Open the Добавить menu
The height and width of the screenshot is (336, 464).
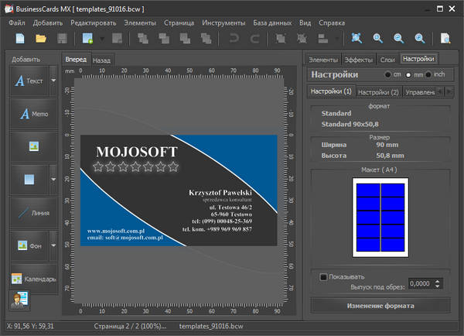click(48, 22)
